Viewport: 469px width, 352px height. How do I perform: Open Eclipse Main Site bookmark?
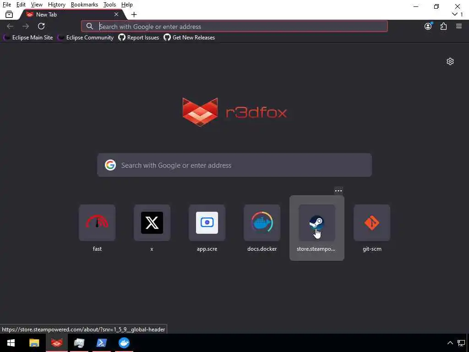coord(28,38)
